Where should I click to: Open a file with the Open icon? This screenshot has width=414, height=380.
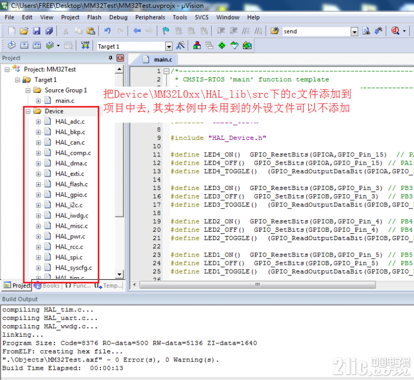pos(24,31)
